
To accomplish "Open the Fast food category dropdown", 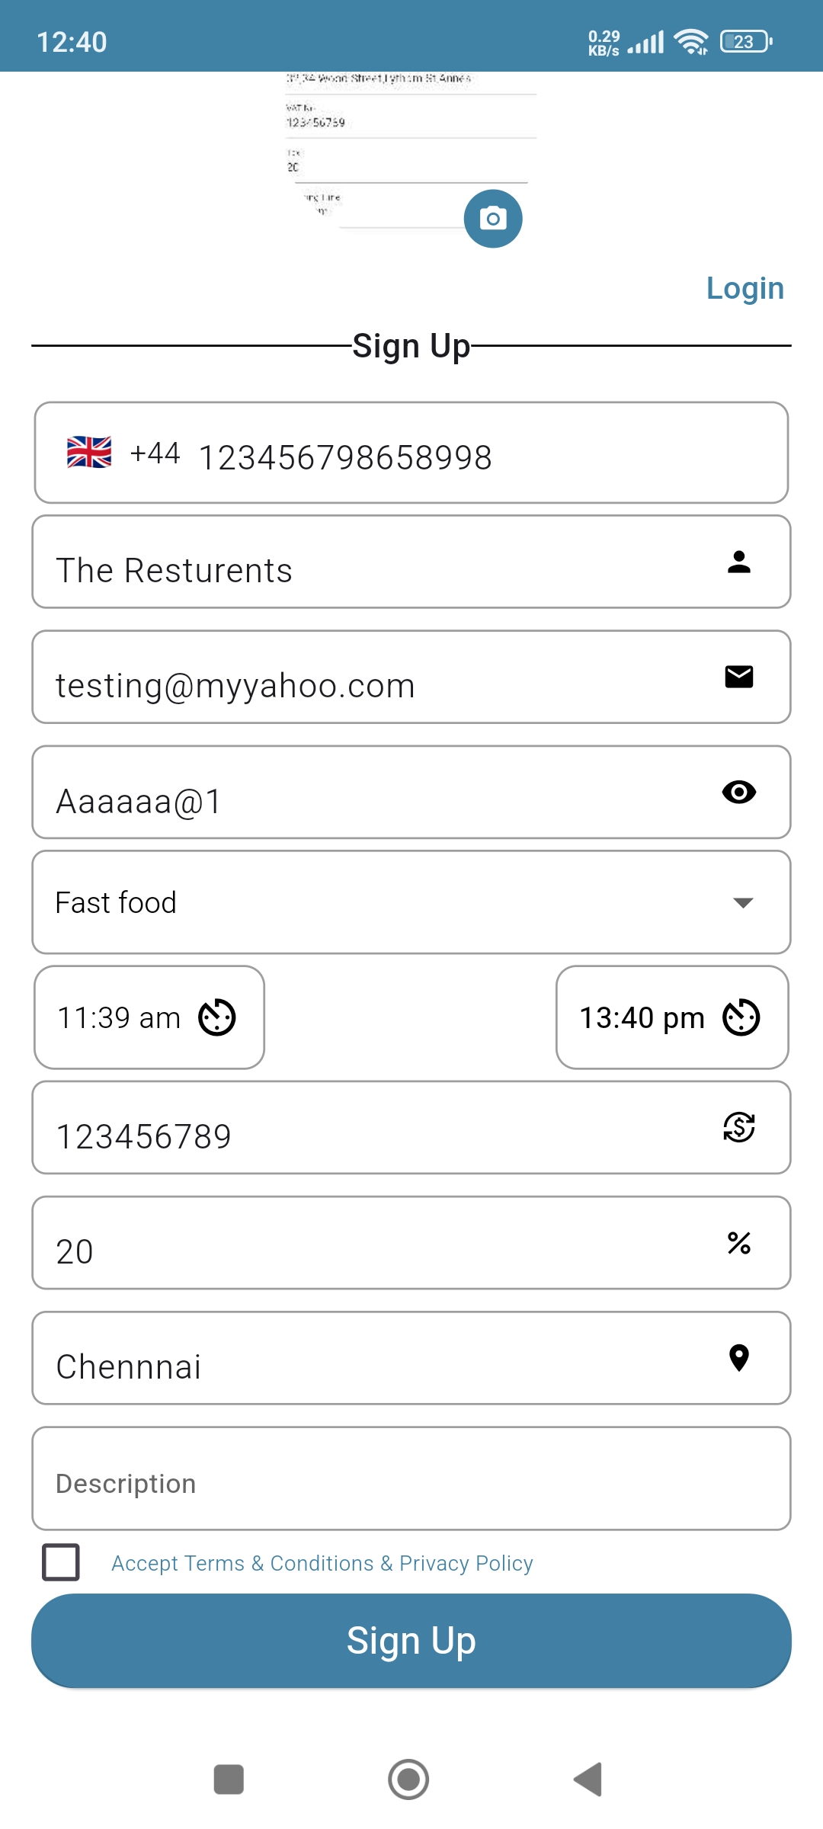I will tap(411, 902).
